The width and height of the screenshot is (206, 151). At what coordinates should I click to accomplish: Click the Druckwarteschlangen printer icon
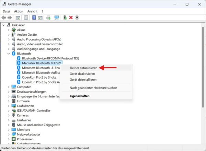13,92
